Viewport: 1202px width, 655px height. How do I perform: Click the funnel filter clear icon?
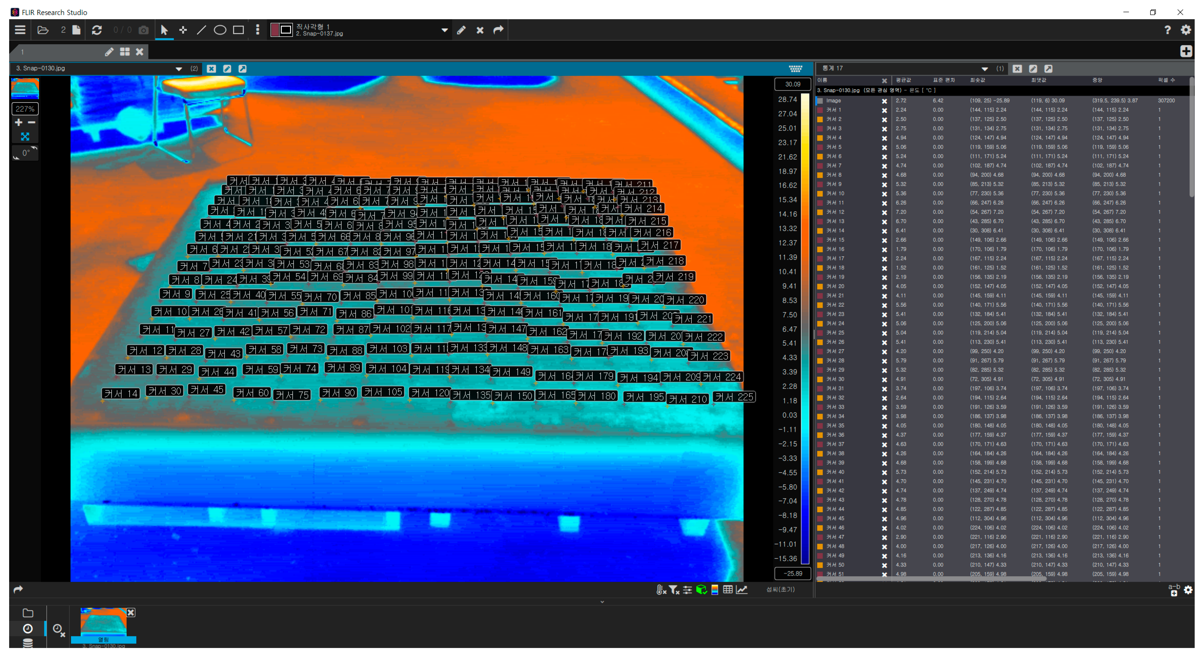(674, 590)
